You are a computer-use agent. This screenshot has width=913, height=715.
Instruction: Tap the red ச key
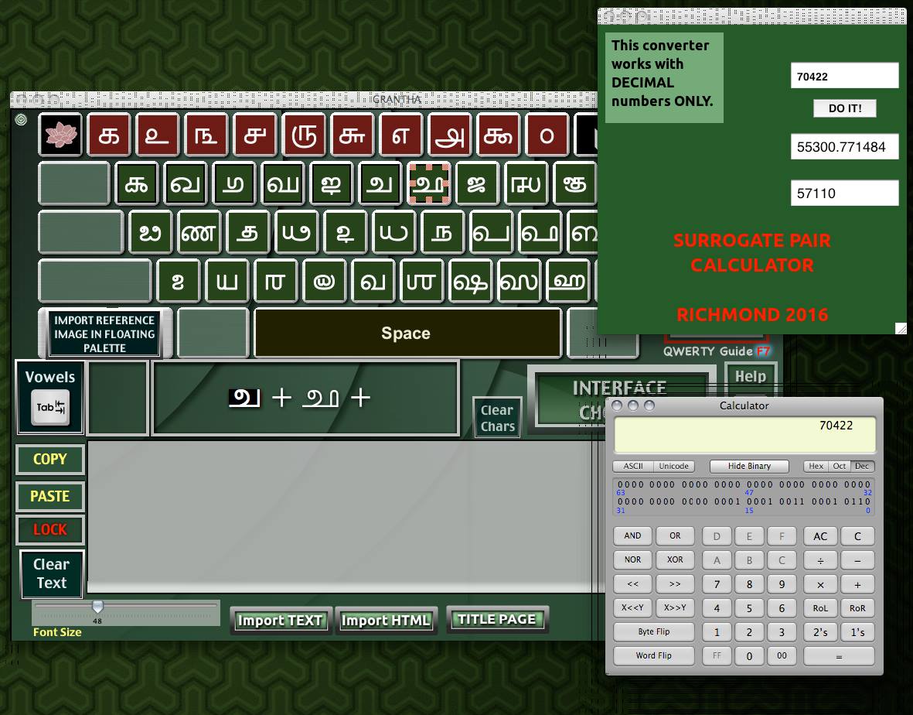pyautogui.click(x=255, y=135)
